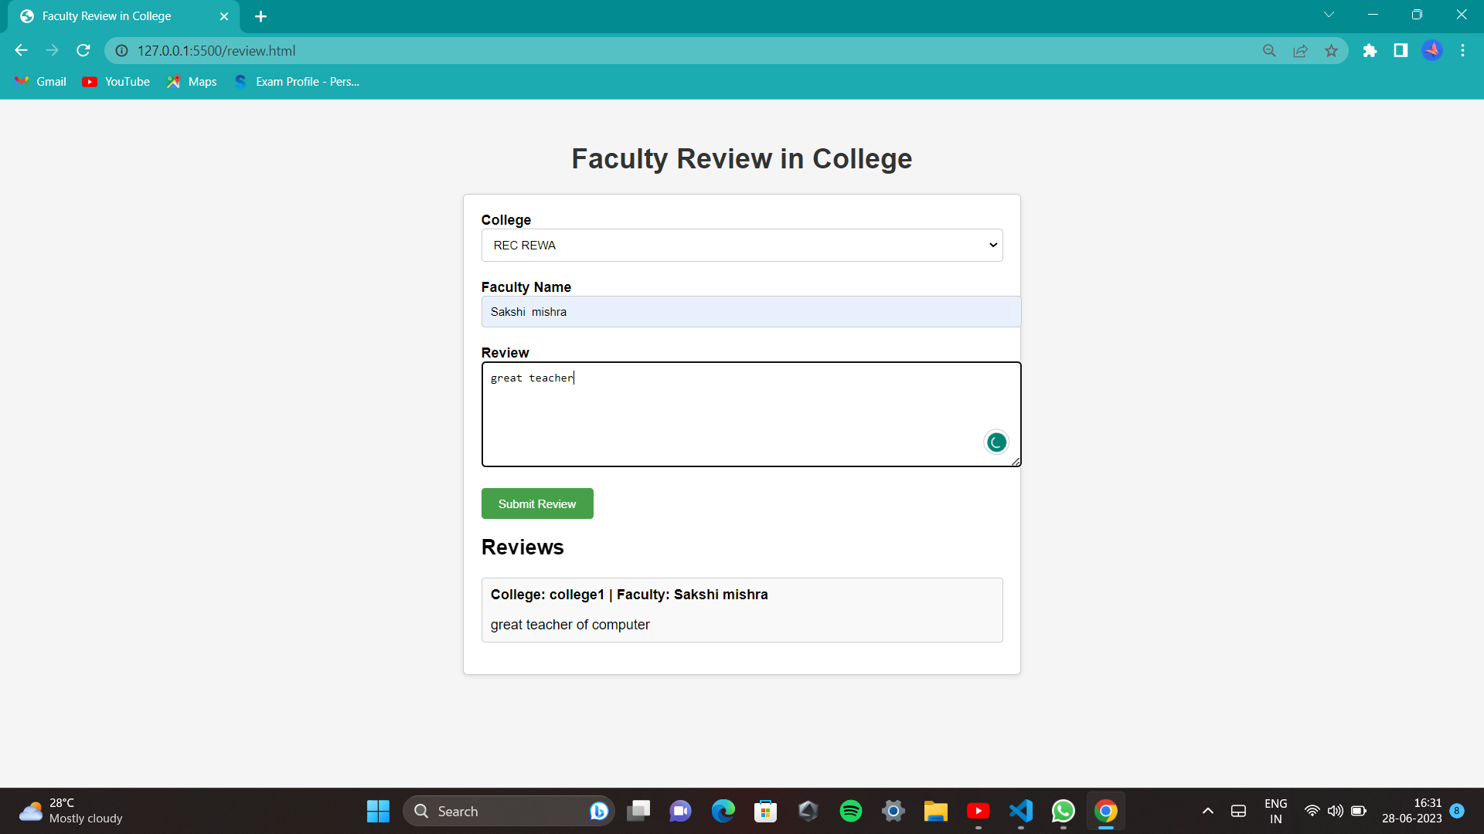Open a new browser tab
Viewport: 1484px width, 834px height.
point(260,16)
